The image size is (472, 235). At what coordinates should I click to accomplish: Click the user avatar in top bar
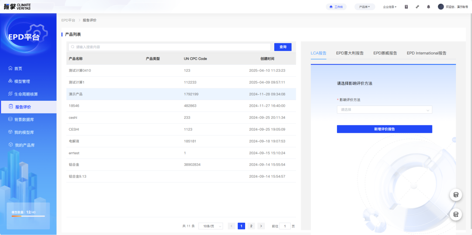tap(441, 7)
